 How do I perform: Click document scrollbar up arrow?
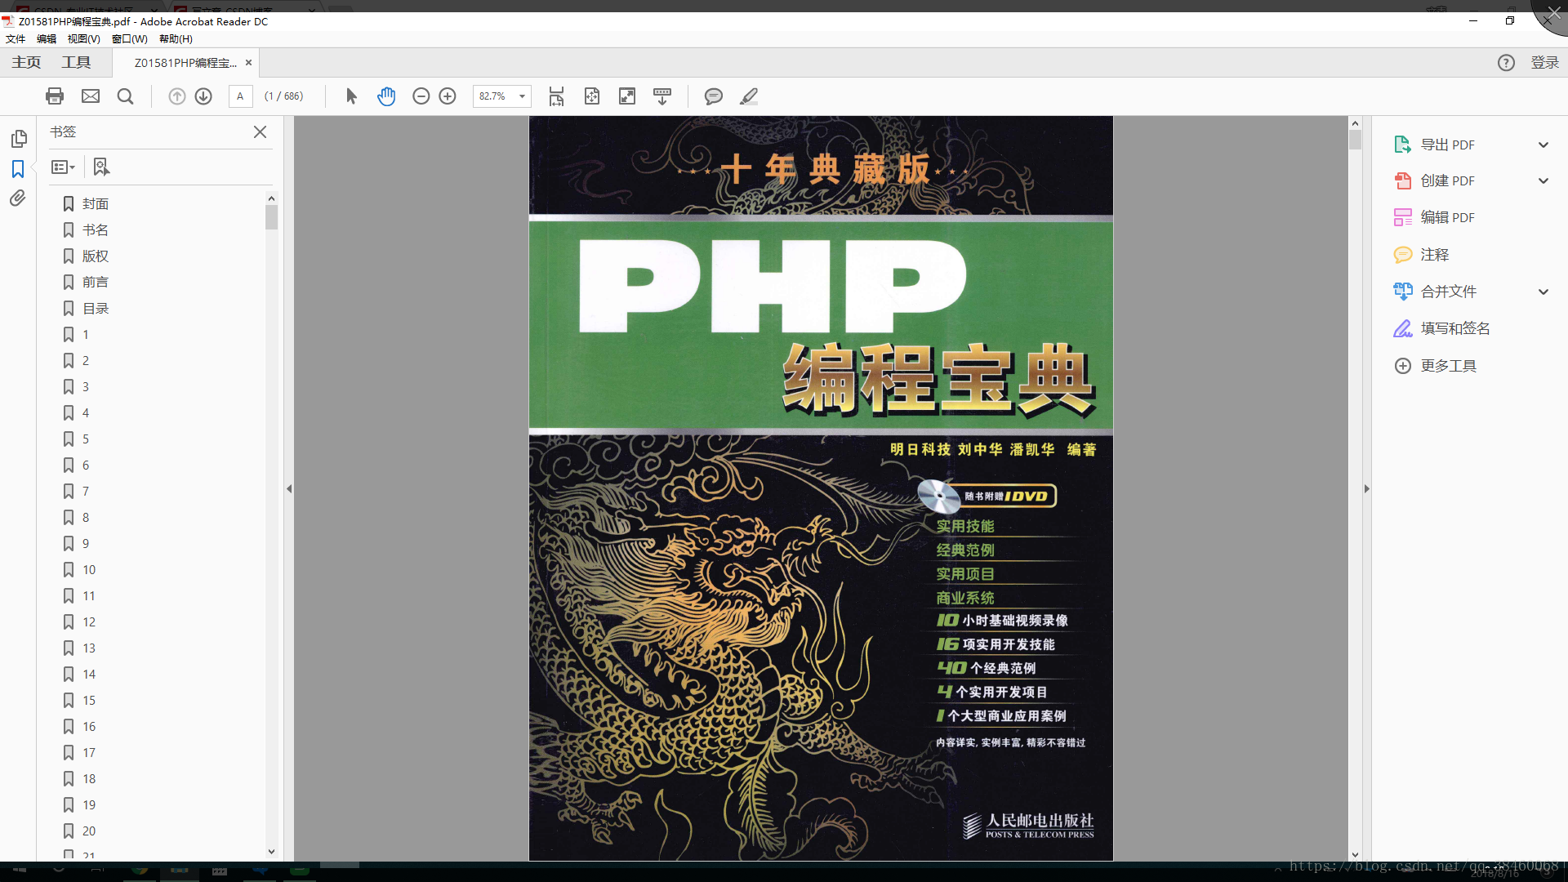[x=1355, y=123]
